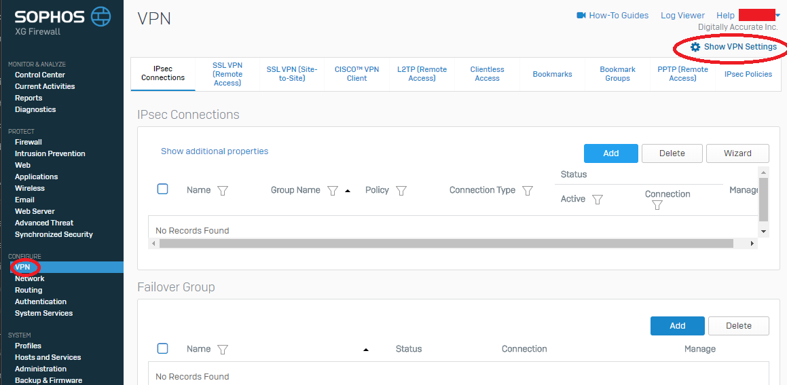Click the horizontal scrollbar right arrow

click(752, 244)
